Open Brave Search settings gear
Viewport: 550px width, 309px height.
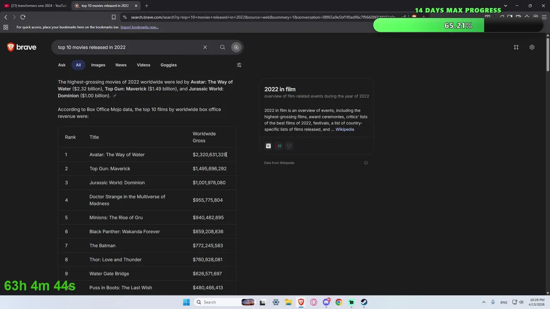pyautogui.click(x=532, y=47)
